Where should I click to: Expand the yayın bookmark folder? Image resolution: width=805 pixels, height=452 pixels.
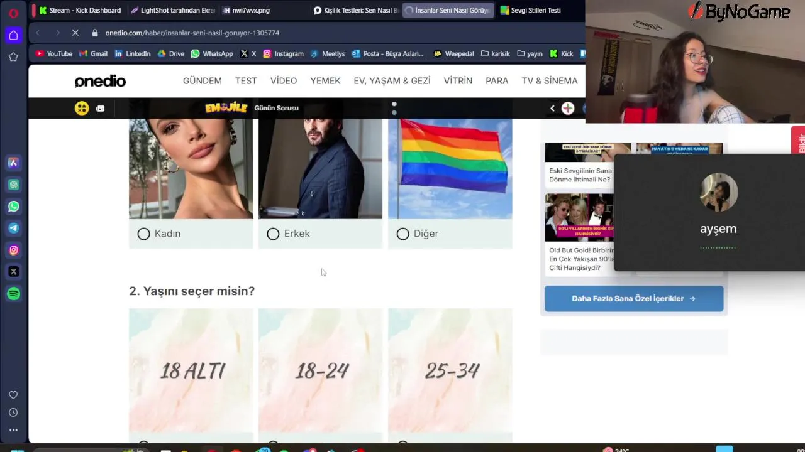pyautogui.click(x=530, y=54)
